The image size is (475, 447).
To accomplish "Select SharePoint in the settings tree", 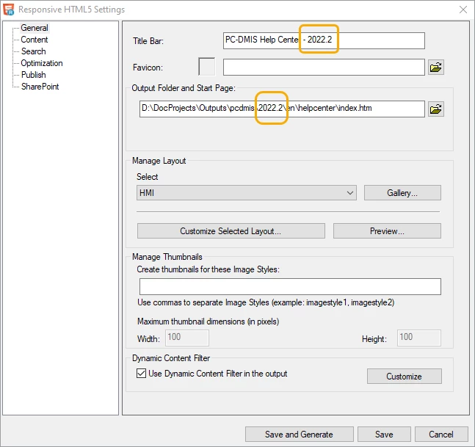I will 40,87.
